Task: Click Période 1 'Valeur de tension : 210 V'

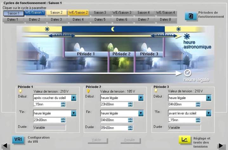Action: click(x=51, y=91)
